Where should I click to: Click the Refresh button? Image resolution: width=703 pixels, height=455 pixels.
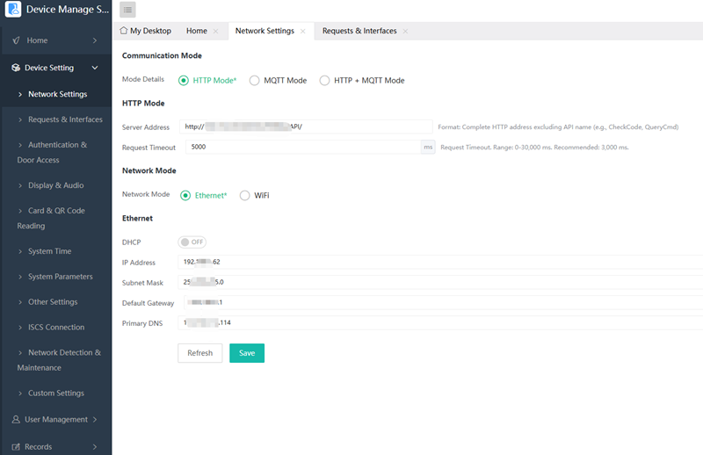pos(200,353)
